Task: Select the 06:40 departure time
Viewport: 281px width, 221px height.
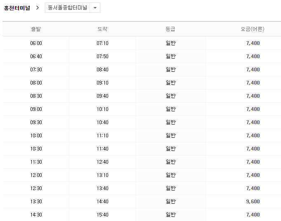Action: pyautogui.click(x=36, y=56)
